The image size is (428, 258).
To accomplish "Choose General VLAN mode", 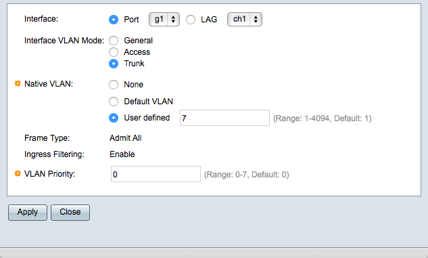I will coord(114,41).
